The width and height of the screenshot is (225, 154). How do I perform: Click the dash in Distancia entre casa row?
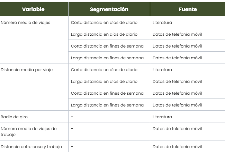click(72, 147)
